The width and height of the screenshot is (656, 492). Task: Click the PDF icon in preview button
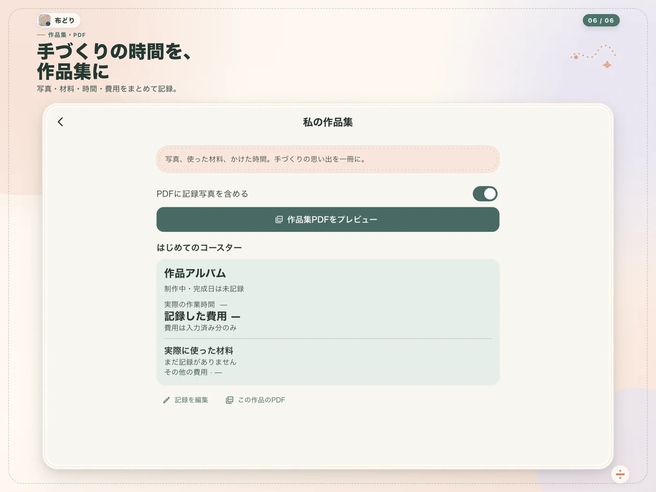click(x=279, y=219)
